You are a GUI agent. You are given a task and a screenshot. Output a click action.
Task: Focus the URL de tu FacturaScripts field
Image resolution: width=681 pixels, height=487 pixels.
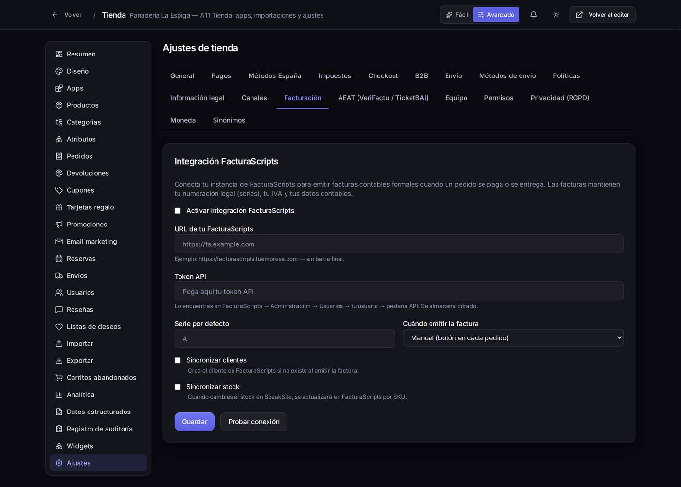pyautogui.click(x=399, y=244)
